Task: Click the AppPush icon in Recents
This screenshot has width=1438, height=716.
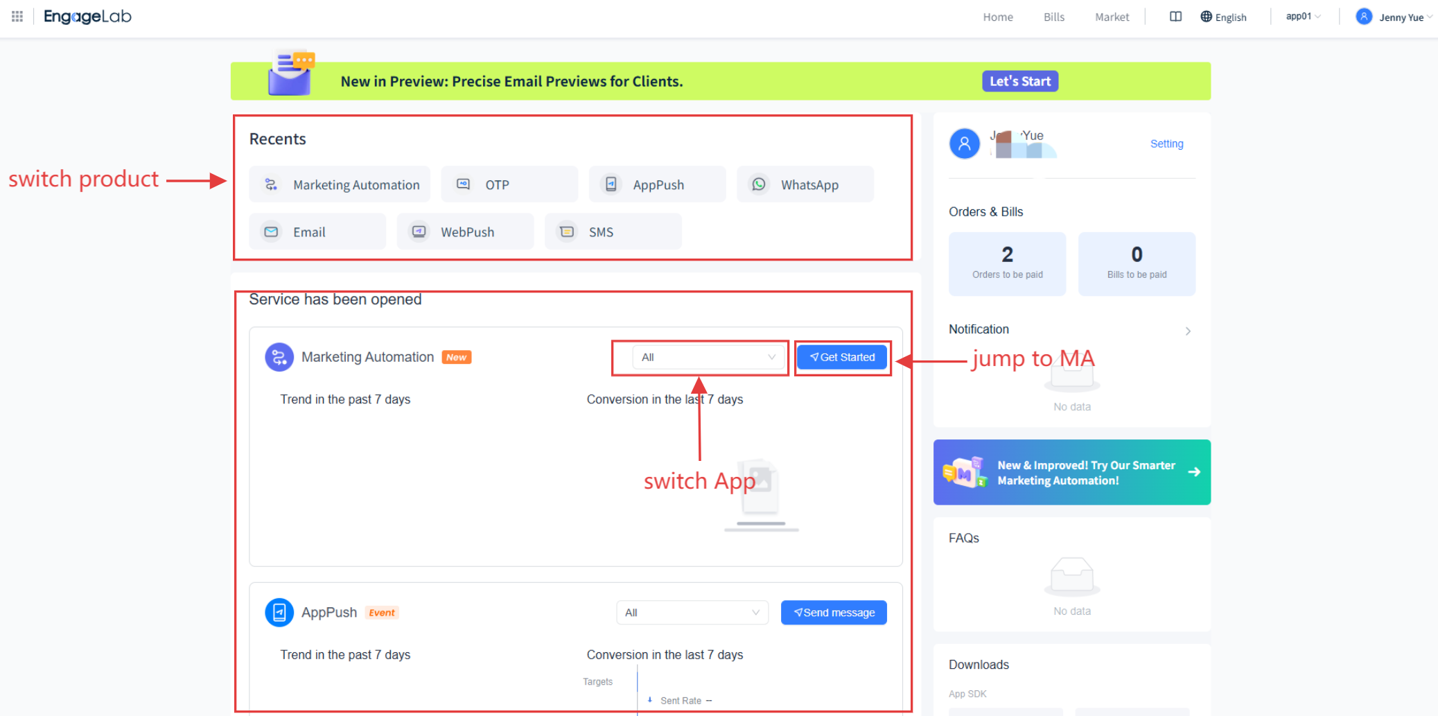Action: tap(611, 184)
